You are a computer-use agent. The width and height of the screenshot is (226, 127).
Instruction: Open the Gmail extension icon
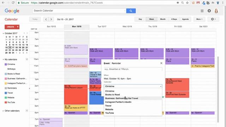198,3
